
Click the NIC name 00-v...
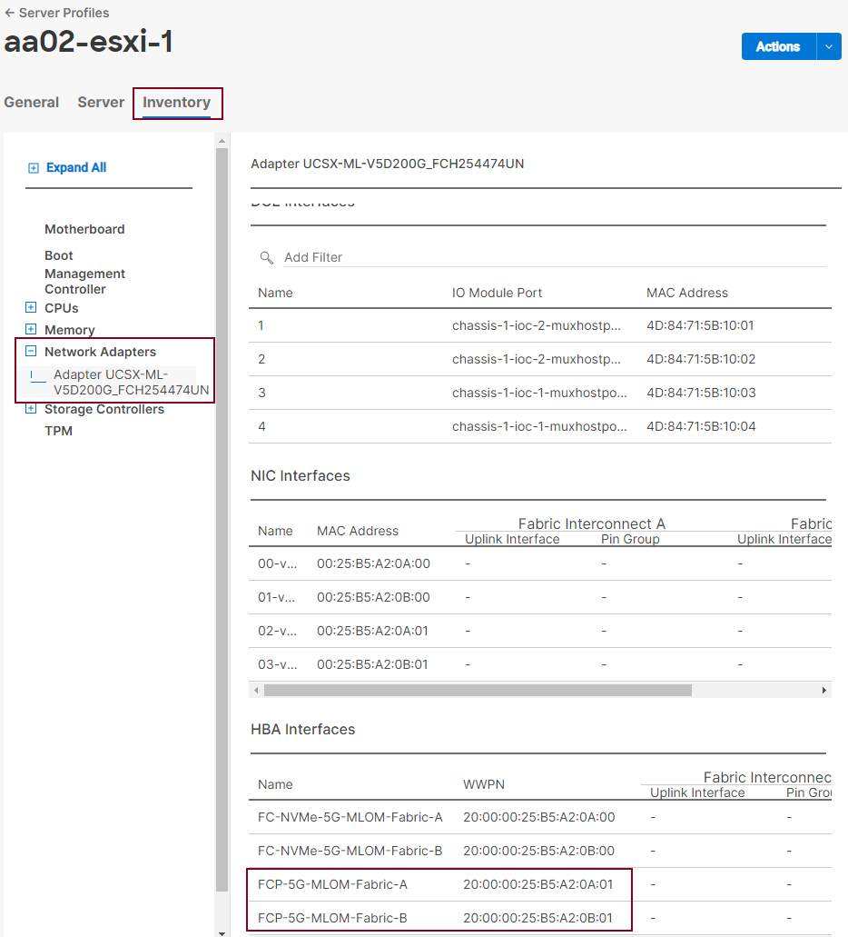[x=277, y=563]
